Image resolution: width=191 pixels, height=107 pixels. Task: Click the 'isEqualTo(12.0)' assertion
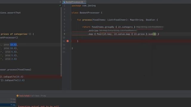(15, 80)
